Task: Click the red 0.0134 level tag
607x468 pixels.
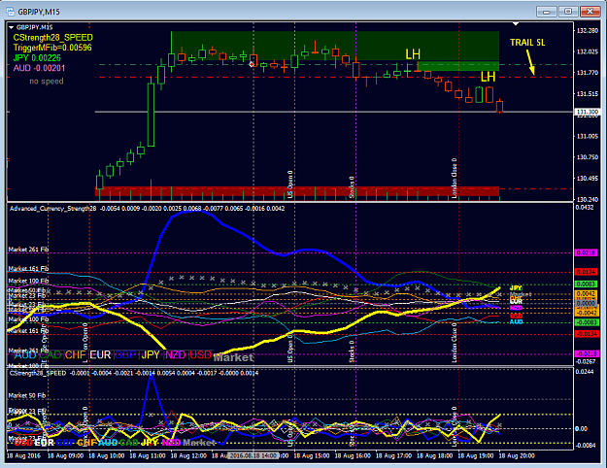Action: (x=587, y=272)
